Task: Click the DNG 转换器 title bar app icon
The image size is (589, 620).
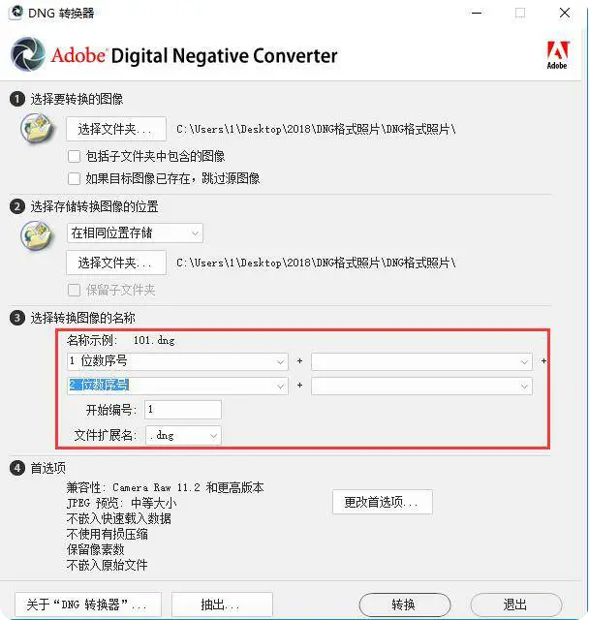Action: tap(16, 13)
